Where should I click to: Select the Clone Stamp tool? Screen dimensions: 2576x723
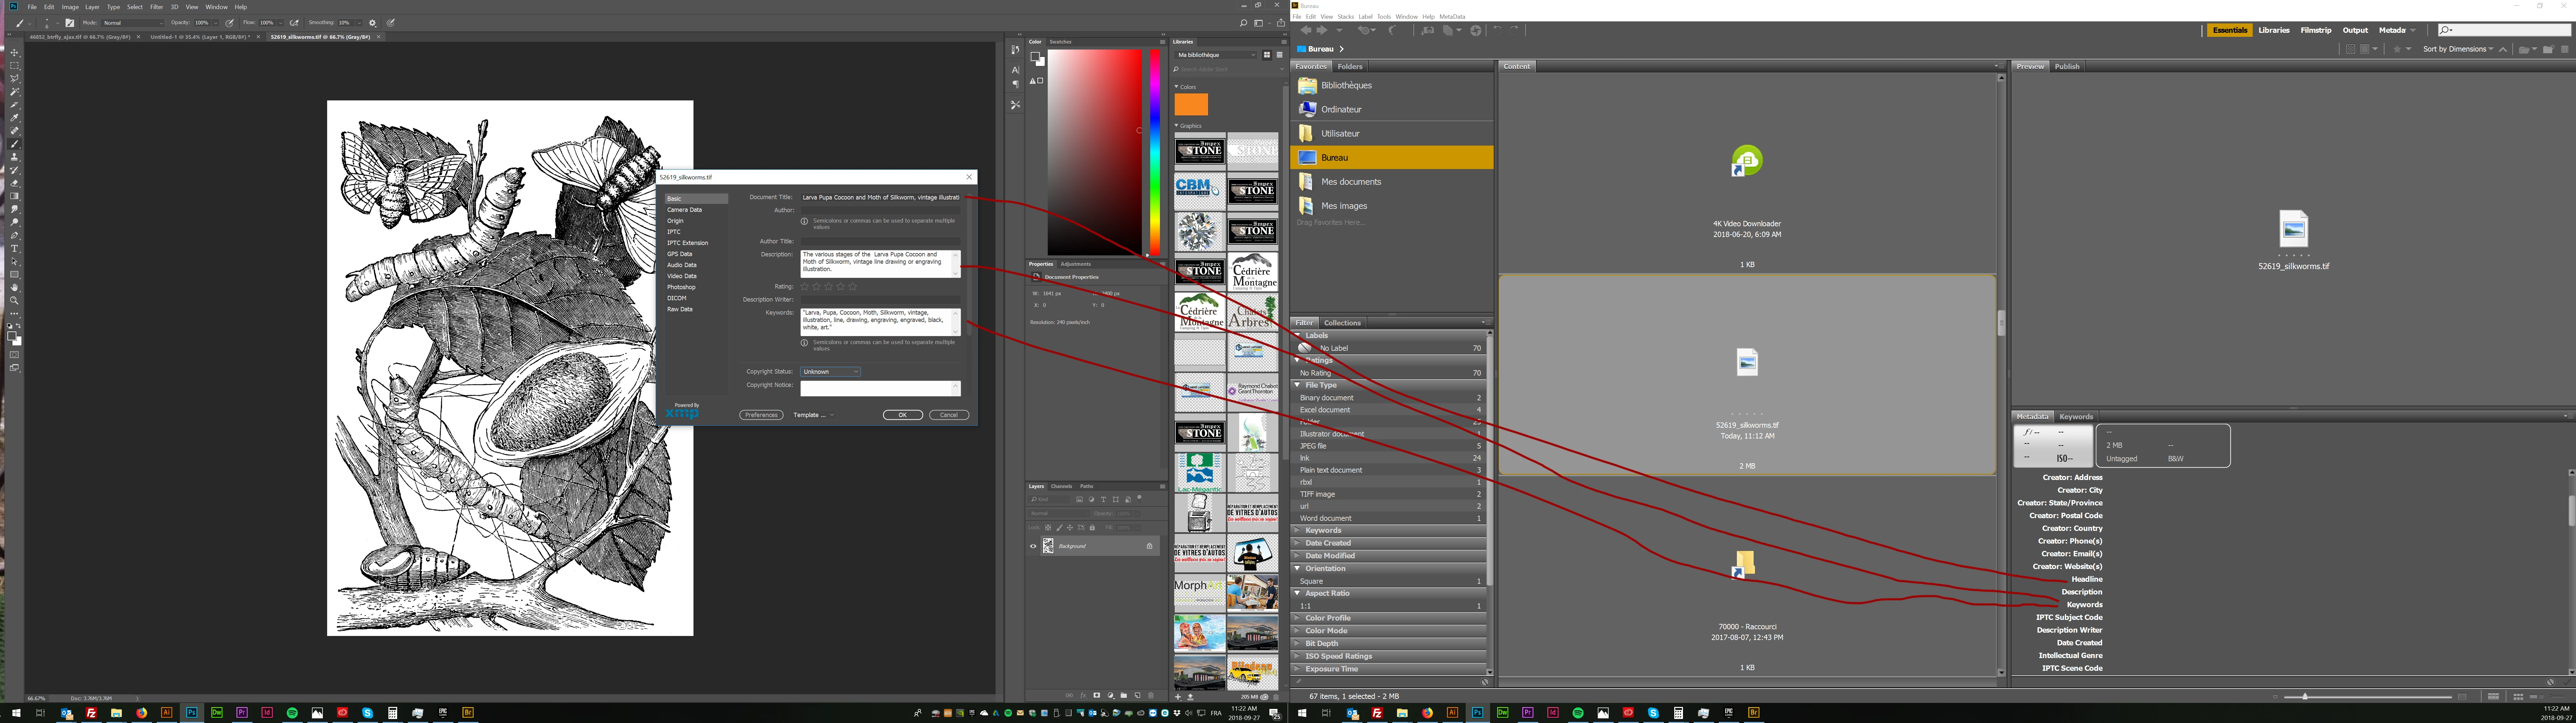[x=14, y=157]
